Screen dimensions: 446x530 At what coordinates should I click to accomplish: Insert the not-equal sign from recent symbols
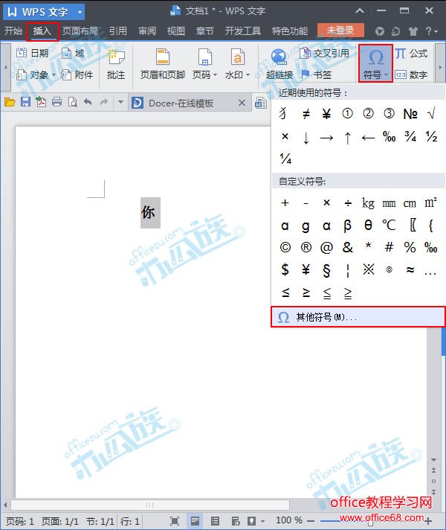point(306,114)
